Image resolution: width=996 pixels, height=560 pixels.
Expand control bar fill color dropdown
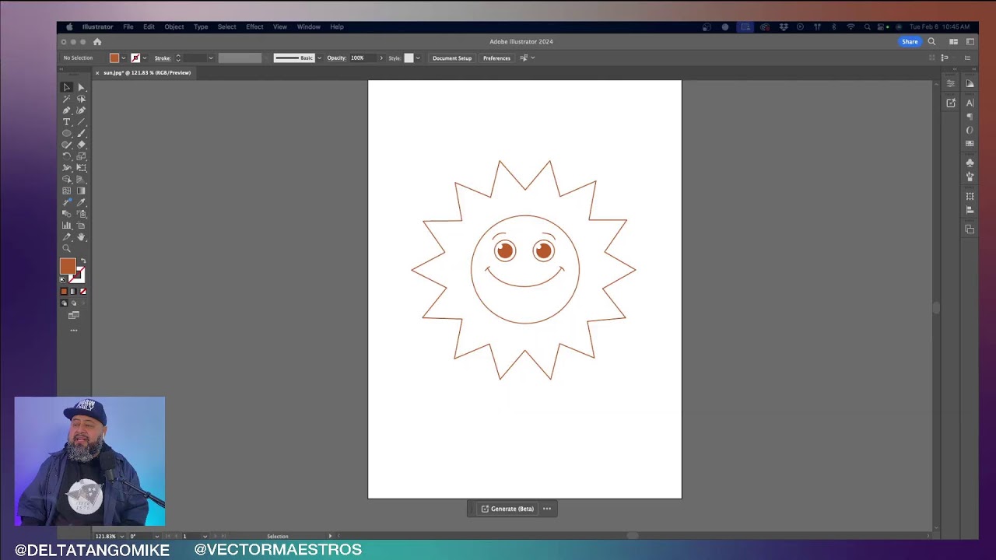click(x=123, y=58)
